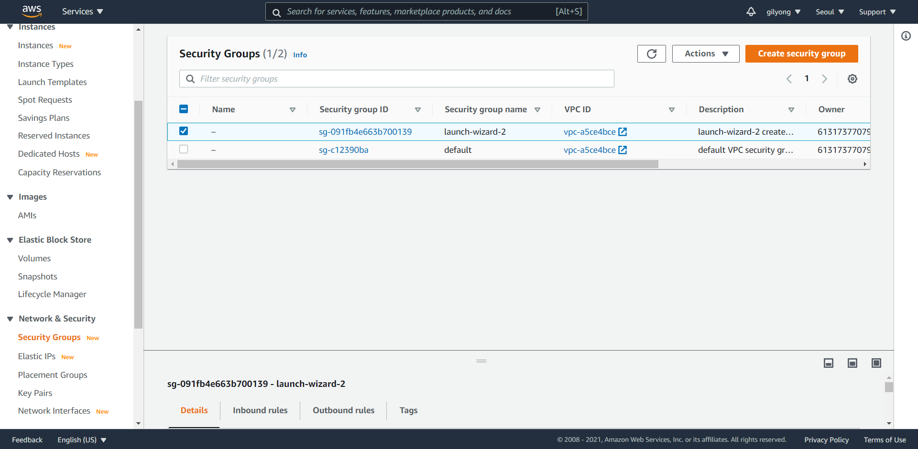Open AMIs in sidebar
Screen dimensions: 918x449
point(27,215)
